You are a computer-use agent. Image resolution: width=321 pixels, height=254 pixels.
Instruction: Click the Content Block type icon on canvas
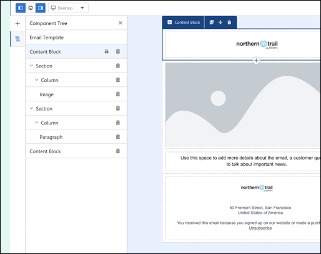click(170, 23)
